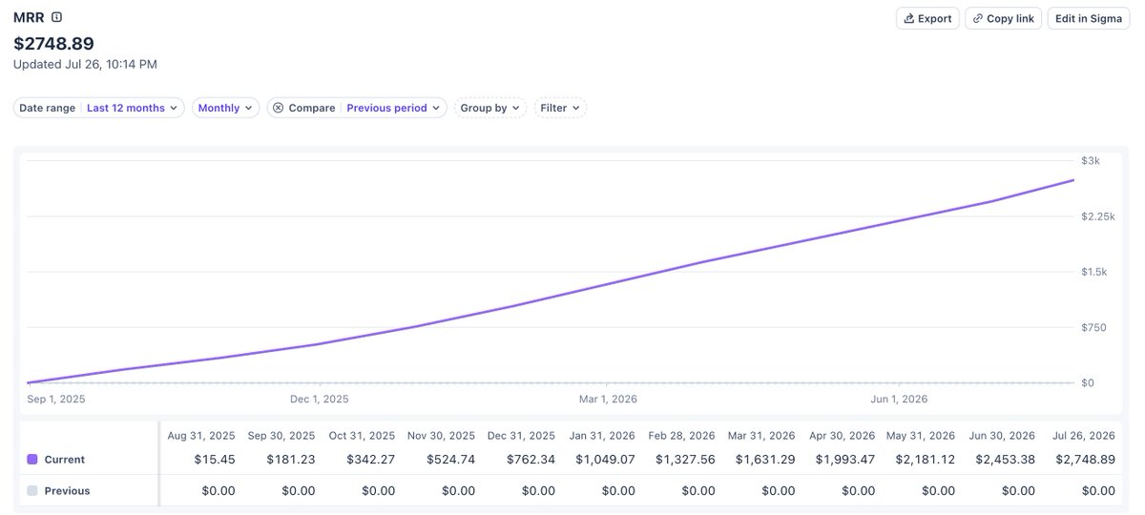Click the purple Current legend swatch
The height and width of the screenshot is (515, 1145).
click(x=32, y=460)
